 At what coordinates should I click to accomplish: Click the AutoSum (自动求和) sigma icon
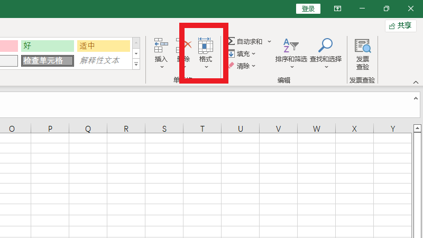pos(232,41)
